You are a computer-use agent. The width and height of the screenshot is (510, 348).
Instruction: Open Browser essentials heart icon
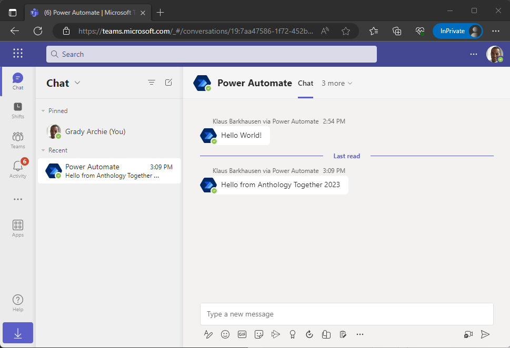click(x=420, y=31)
